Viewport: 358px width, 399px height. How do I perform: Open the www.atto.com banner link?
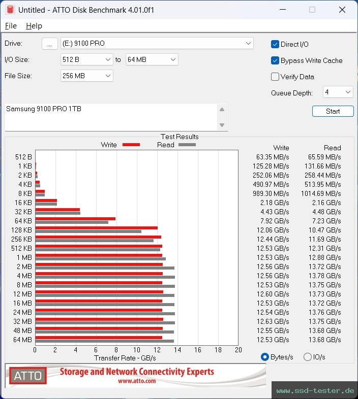click(x=137, y=381)
